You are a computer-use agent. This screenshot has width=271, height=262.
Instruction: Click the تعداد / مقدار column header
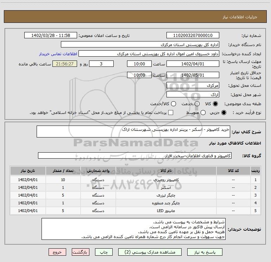pos(63,171)
